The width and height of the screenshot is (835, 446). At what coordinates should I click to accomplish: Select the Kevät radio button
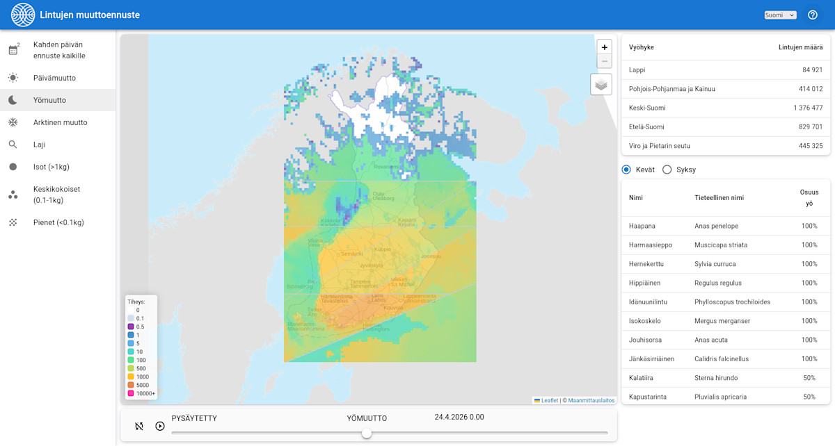coord(626,170)
